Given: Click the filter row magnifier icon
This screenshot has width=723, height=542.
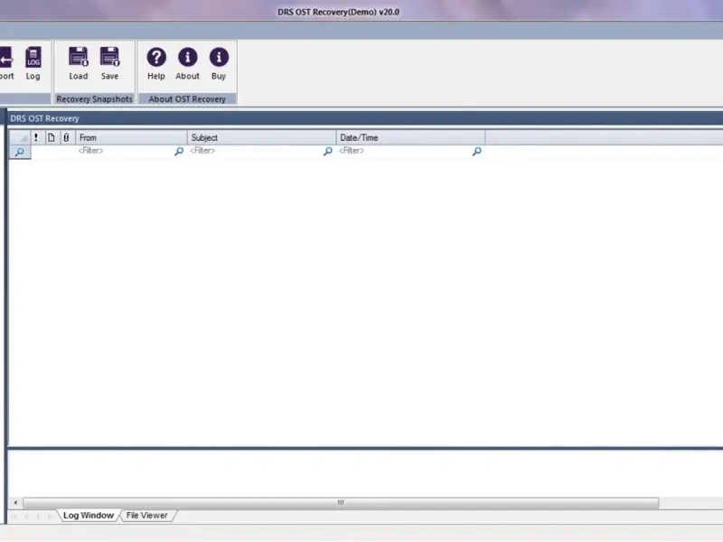Looking at the screenshot, I should pos(20,152).
